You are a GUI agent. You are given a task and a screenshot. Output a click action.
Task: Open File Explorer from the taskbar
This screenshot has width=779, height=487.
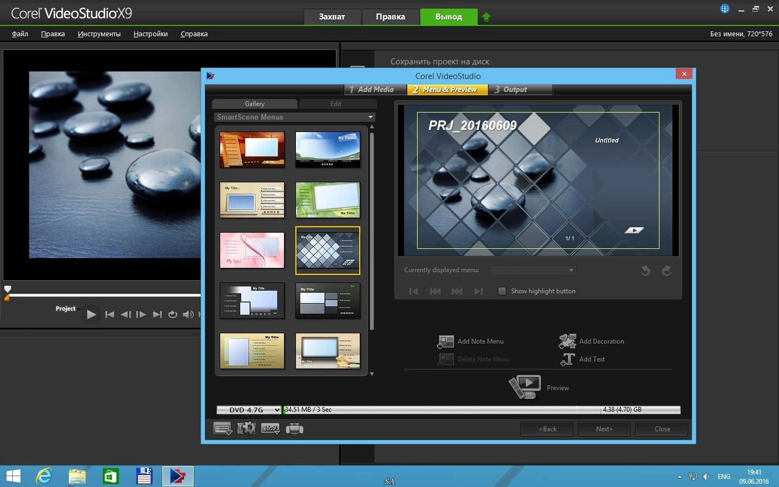pyautogui.click(x=77, y=476)
